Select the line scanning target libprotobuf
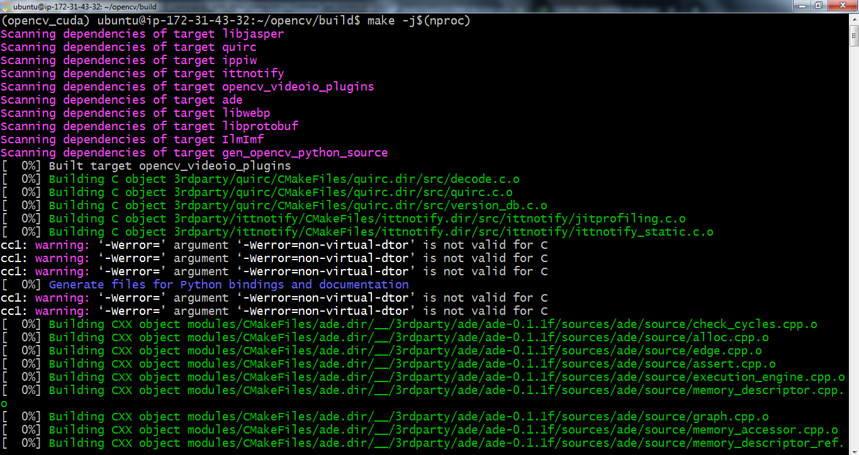The image size is (859, 455). click(x=149, y=126)
